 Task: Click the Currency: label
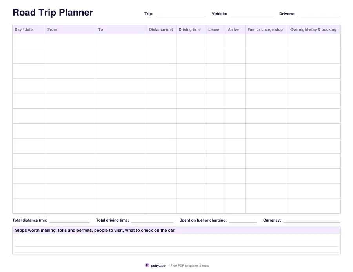coord(272,220)
